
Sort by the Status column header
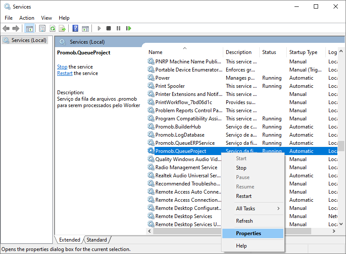tap(273, 52)
